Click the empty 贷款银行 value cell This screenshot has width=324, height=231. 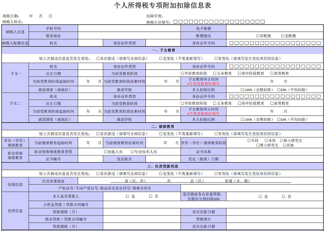[x=275, y=219]
